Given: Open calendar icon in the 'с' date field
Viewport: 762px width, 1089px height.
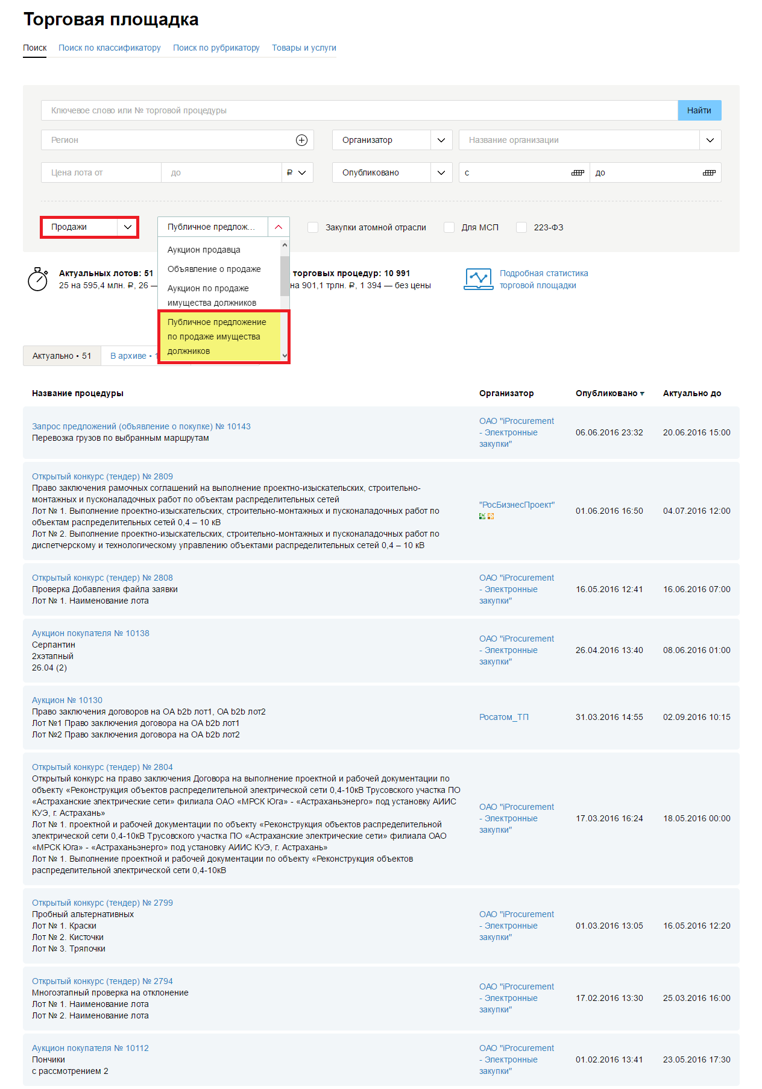Looking at the screenshot, I should [577, 172].
